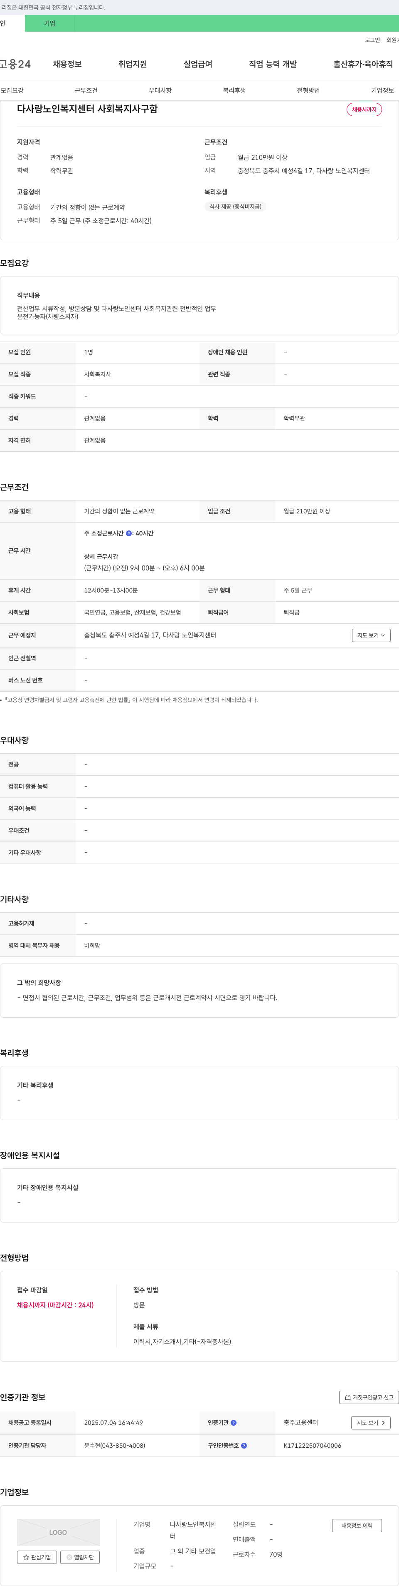Click the 퇴직금 retirement benefit cell

(x=291, y=612)
